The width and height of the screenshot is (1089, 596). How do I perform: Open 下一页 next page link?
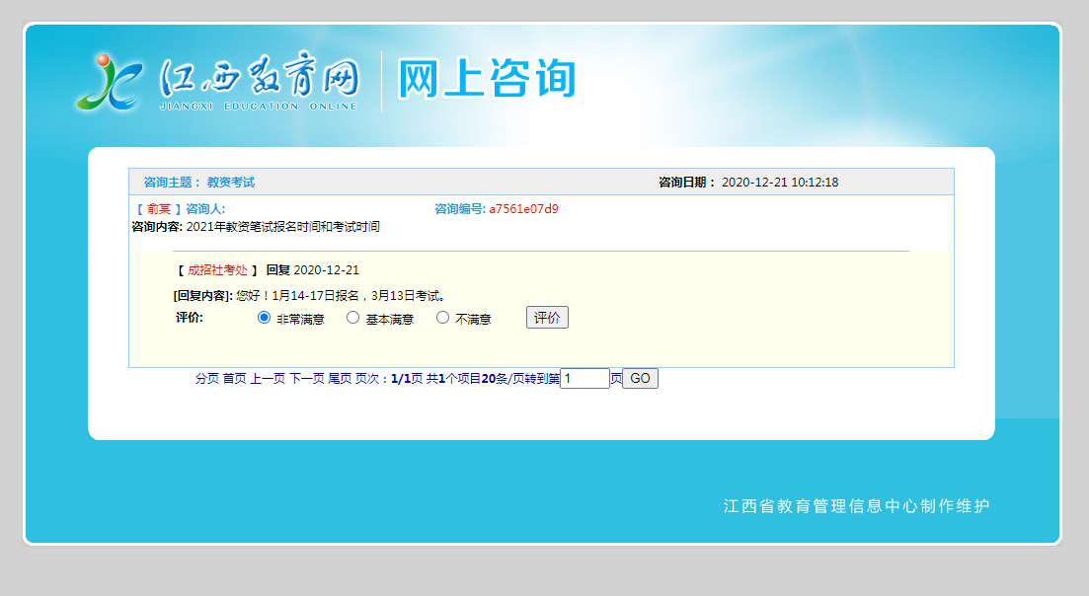307,378
